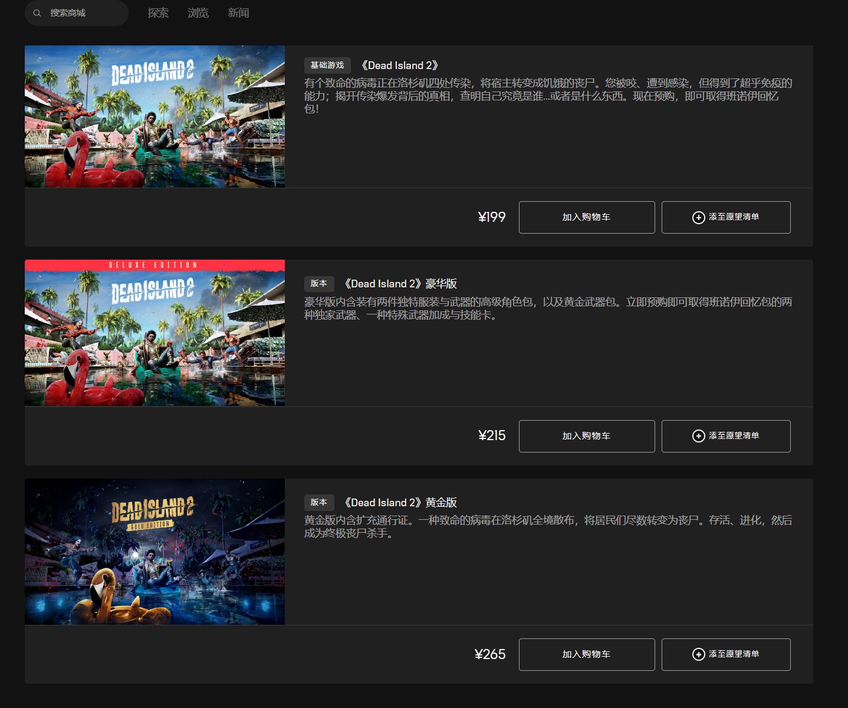Open the Gold Edition cover image
This screenshot has height=708, width=848.
155,552
